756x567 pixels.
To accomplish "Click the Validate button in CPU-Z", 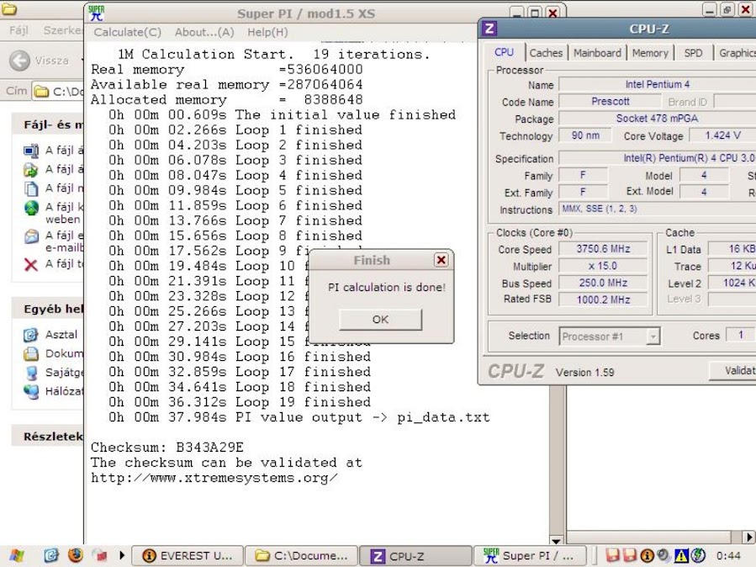I will (x=732, y=370).
